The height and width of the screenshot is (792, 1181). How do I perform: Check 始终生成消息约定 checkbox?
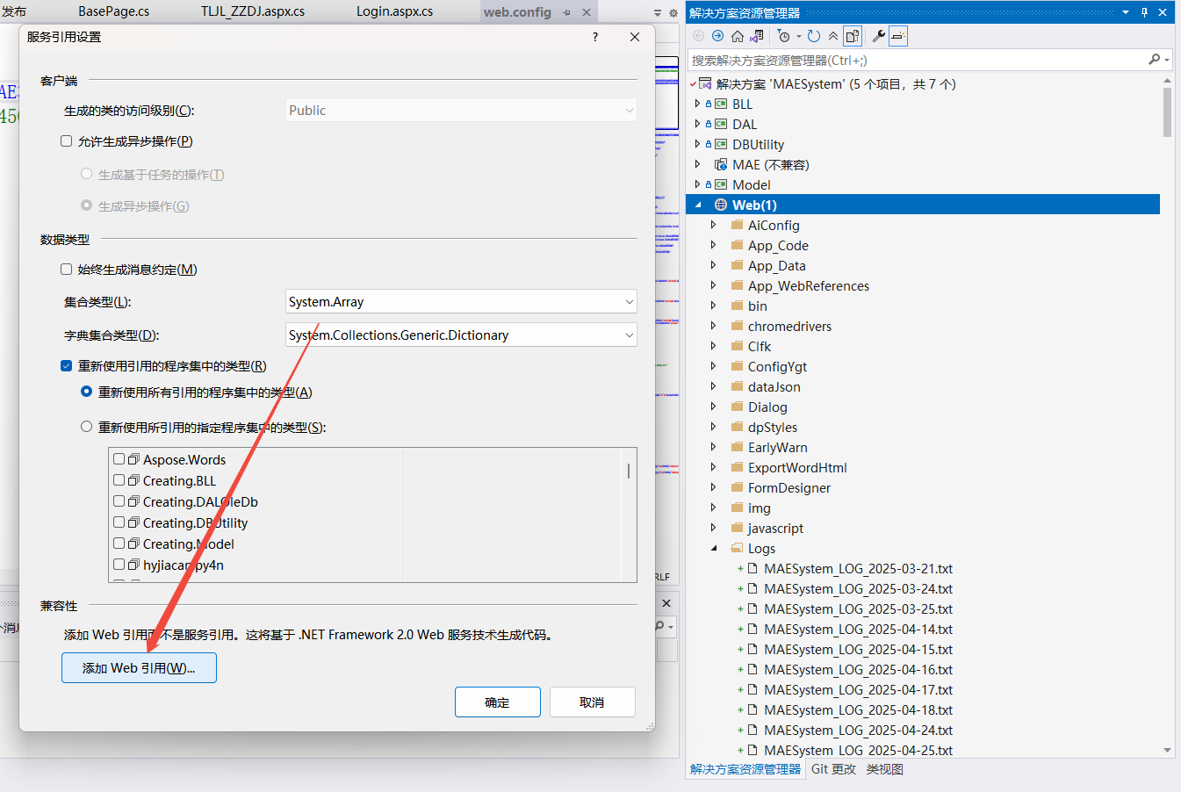tap(66, 269)
